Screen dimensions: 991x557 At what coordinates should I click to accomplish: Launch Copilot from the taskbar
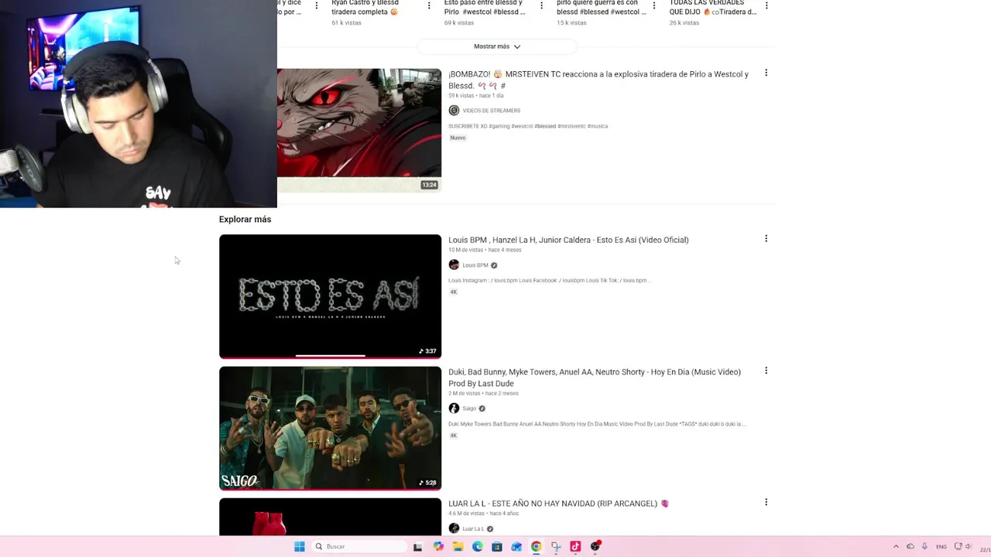(438, 547)
